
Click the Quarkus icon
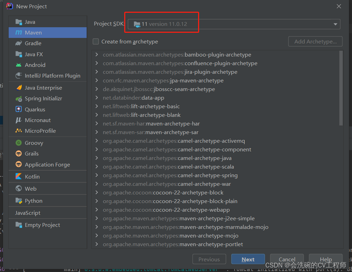click(19, 109)
